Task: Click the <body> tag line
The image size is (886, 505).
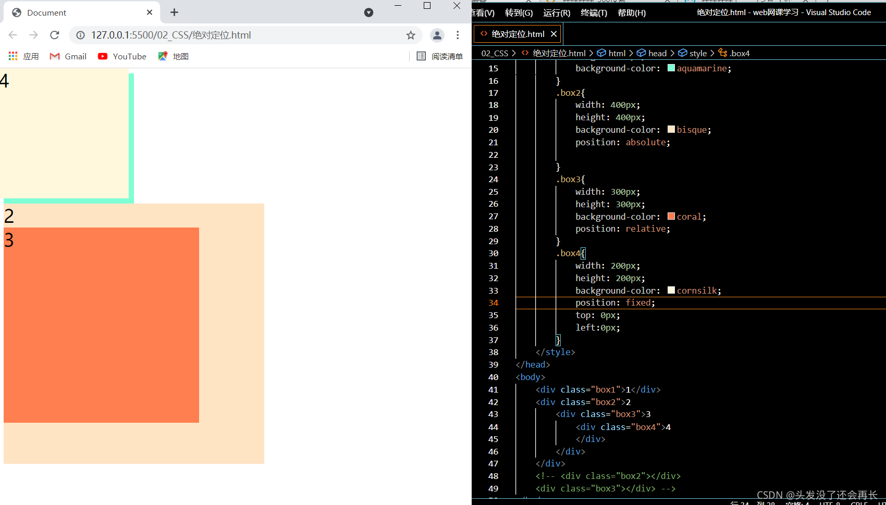Action: 530,377
